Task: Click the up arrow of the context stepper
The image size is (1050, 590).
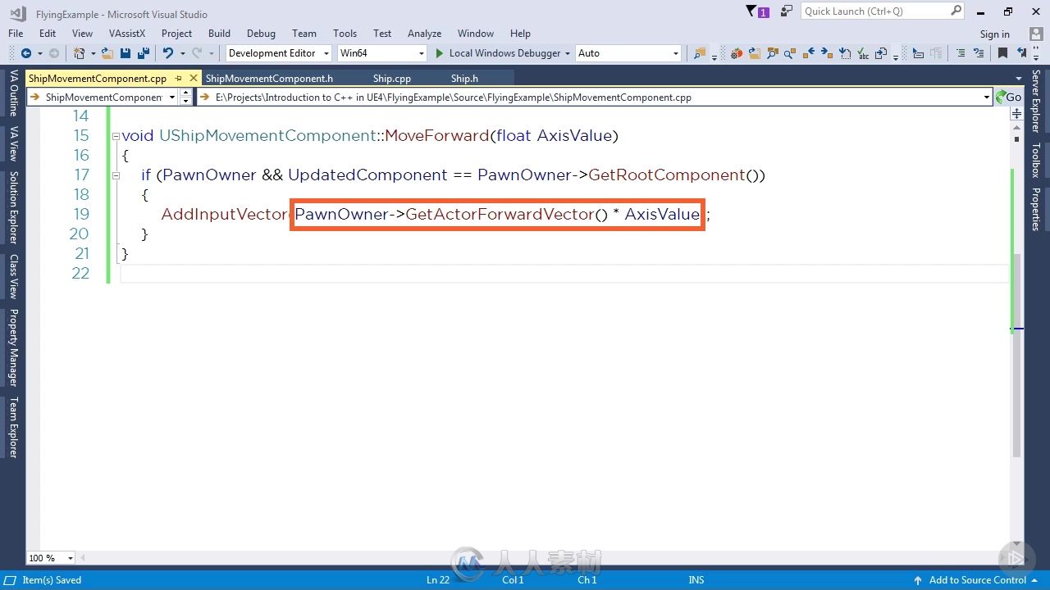Action: click(185, 93)
